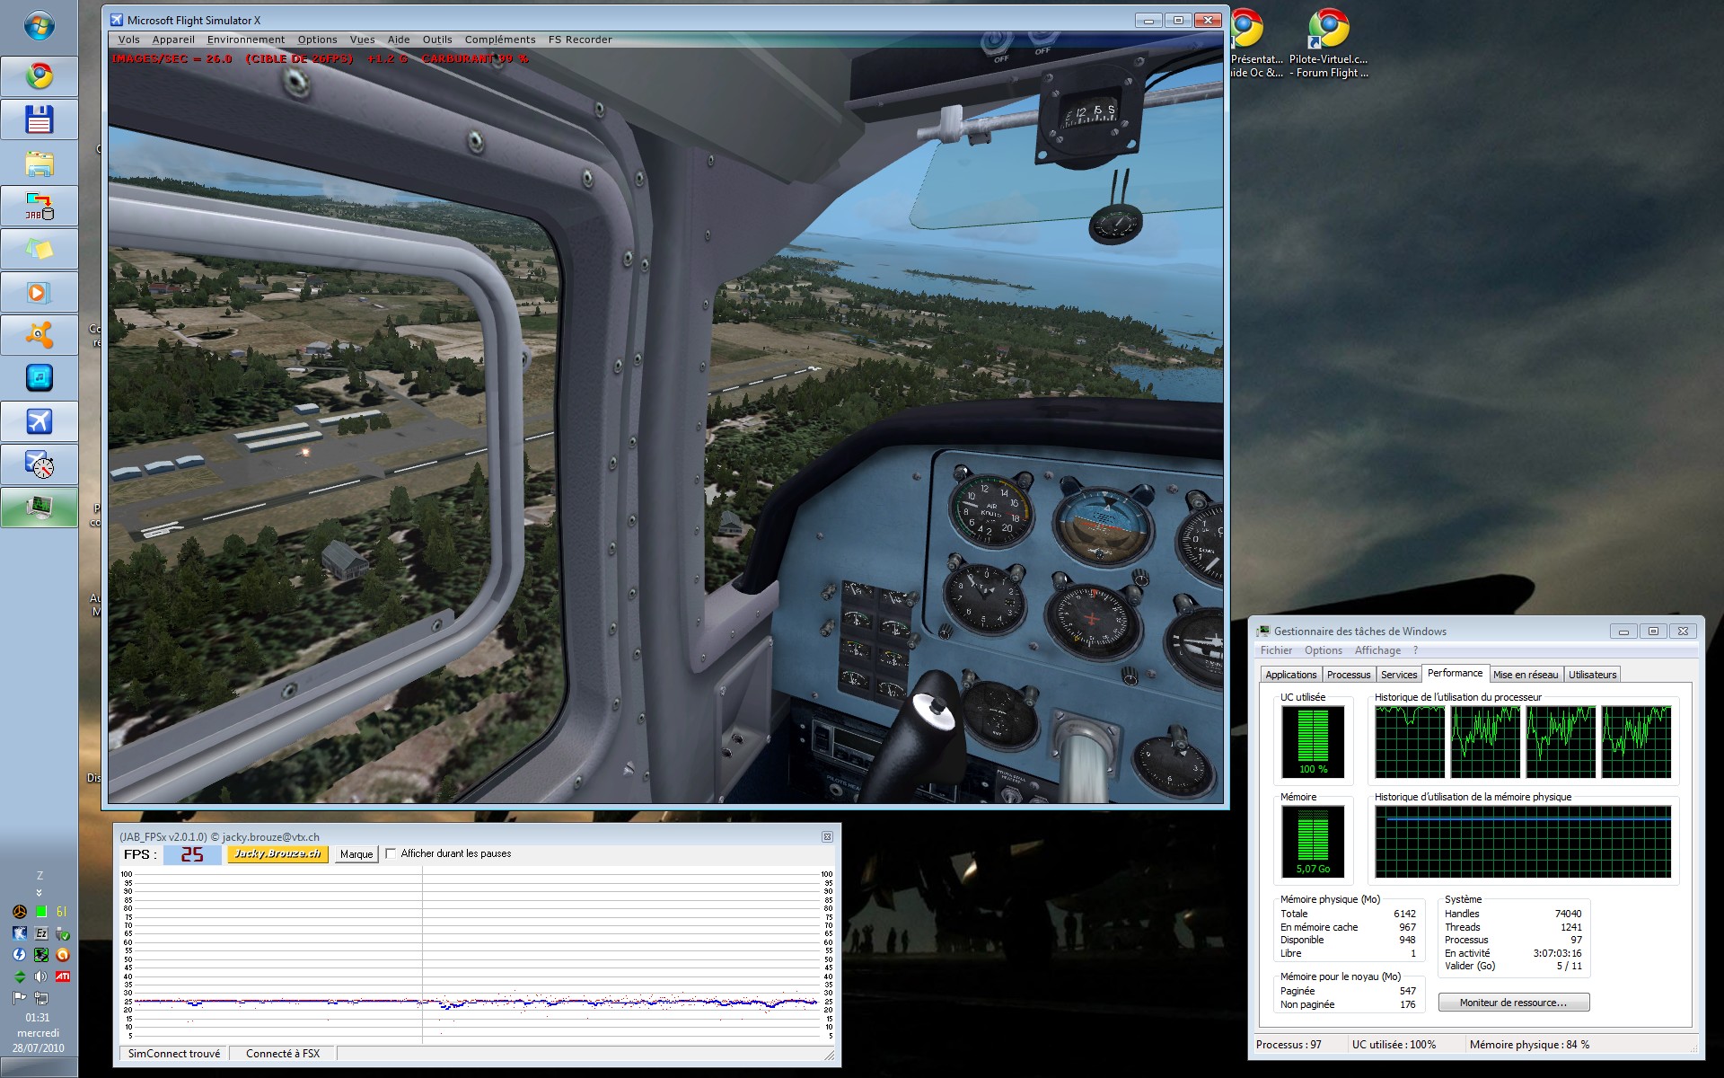Viewport: 1724px width, 1078px height.
Task: Open Sticky Notes from the taskbar
Action: click(39, 249)
